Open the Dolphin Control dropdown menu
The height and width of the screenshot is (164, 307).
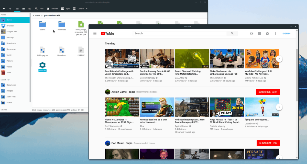pyautogui.click(x=80, y=9)
